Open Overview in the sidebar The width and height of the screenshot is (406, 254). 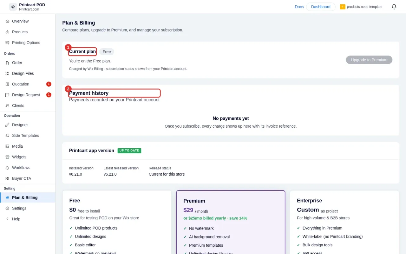pos(28,21)
